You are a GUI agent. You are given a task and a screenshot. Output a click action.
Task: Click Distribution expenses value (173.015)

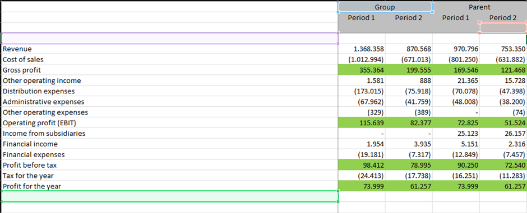pyautogui.click(x=362, y=91)
